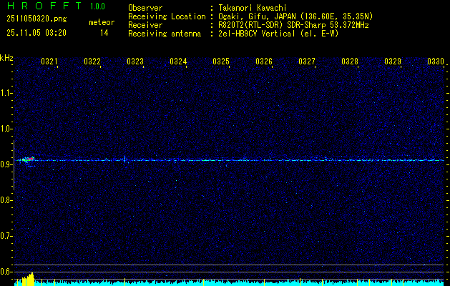Click the timestamp 25.11.05 03:20
This screenshot has height=286, width=450.
(x=36, y=33)
